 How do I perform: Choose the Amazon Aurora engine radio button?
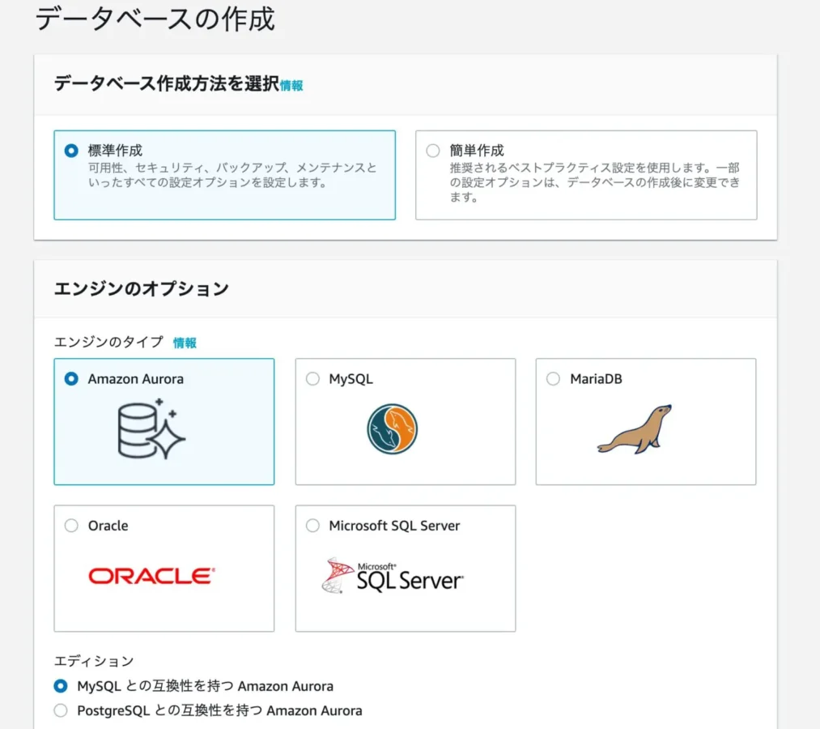[x=71, y=379]
